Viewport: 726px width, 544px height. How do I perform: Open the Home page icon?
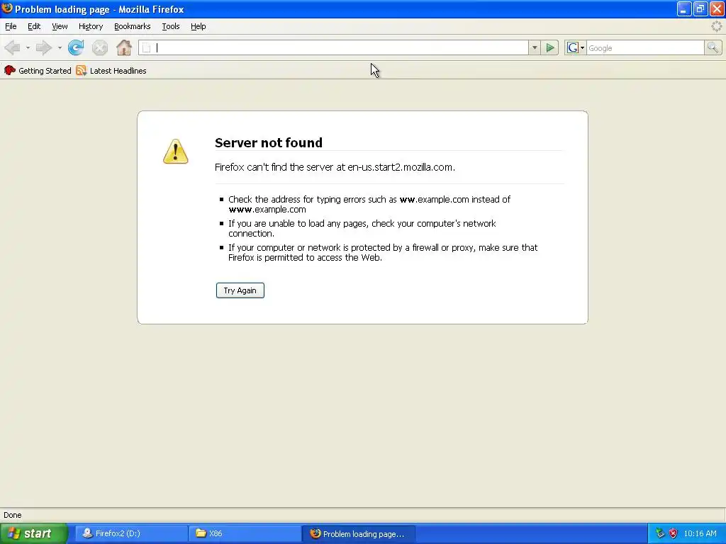pos(123,47)
